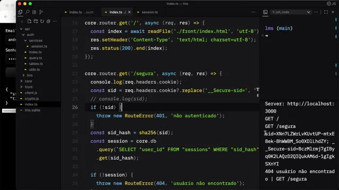Click the terminal panel icon tab

coord(265,12)
